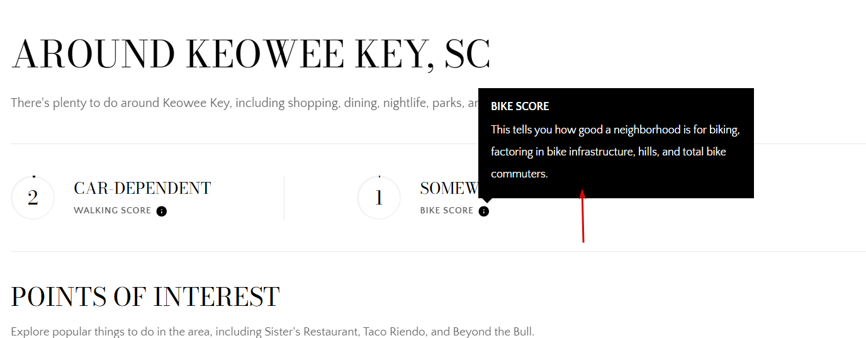The width and height of the screenshot is (866, 338).
Task: Click the Walking Score info icon
Action: pos(162,211)
